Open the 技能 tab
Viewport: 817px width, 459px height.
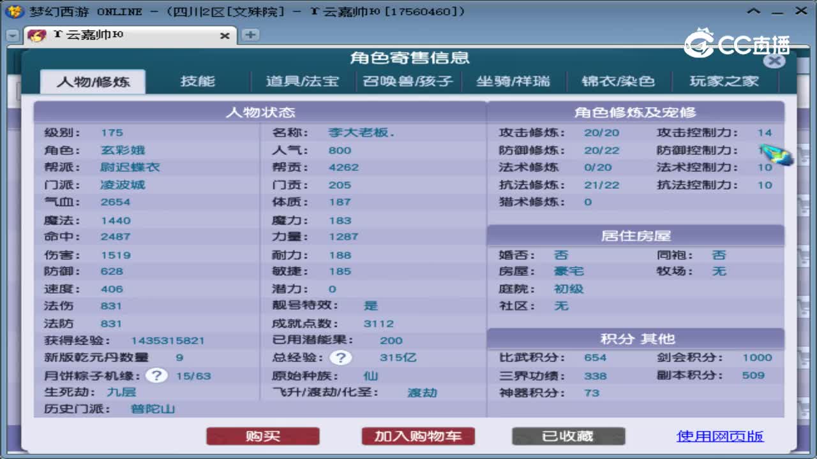(x=198, y=82)
